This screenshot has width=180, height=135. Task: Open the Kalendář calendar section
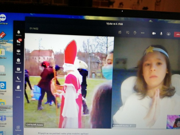click(x=18, y=70)
